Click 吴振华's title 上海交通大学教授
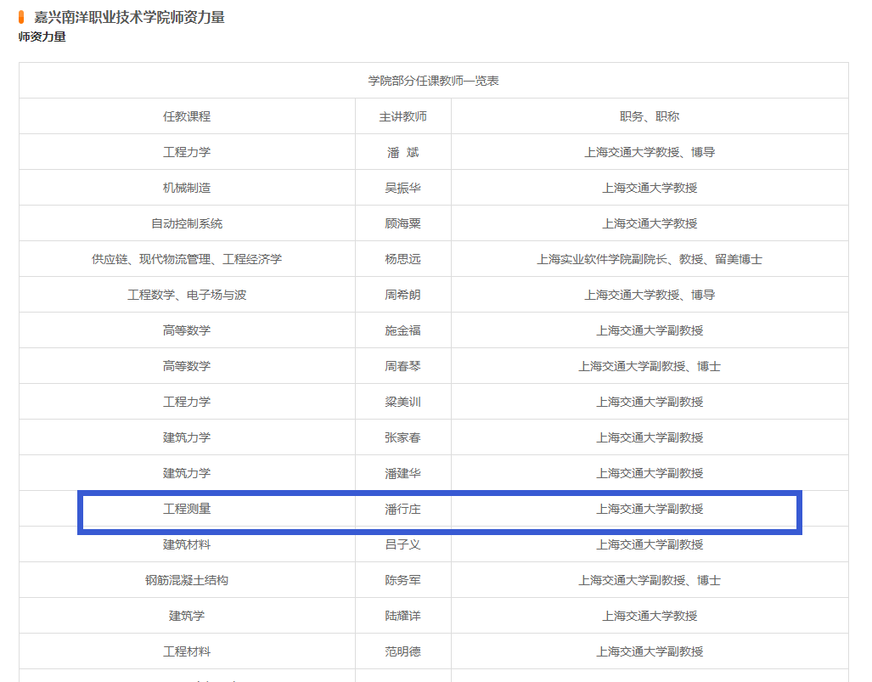Viewport: 872px width, 682px height. pyautogui.click(x=650, y=188)
